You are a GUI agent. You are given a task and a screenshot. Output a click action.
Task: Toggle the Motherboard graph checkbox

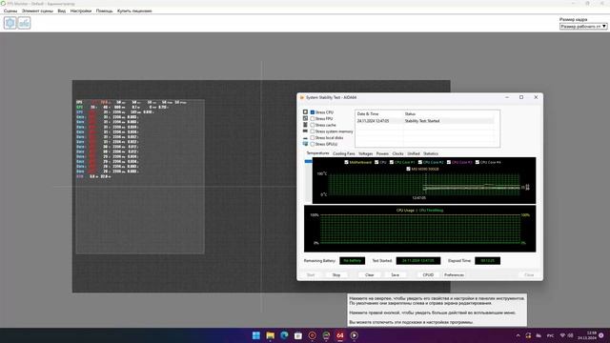pyautogui.click(x=346, y=162)
